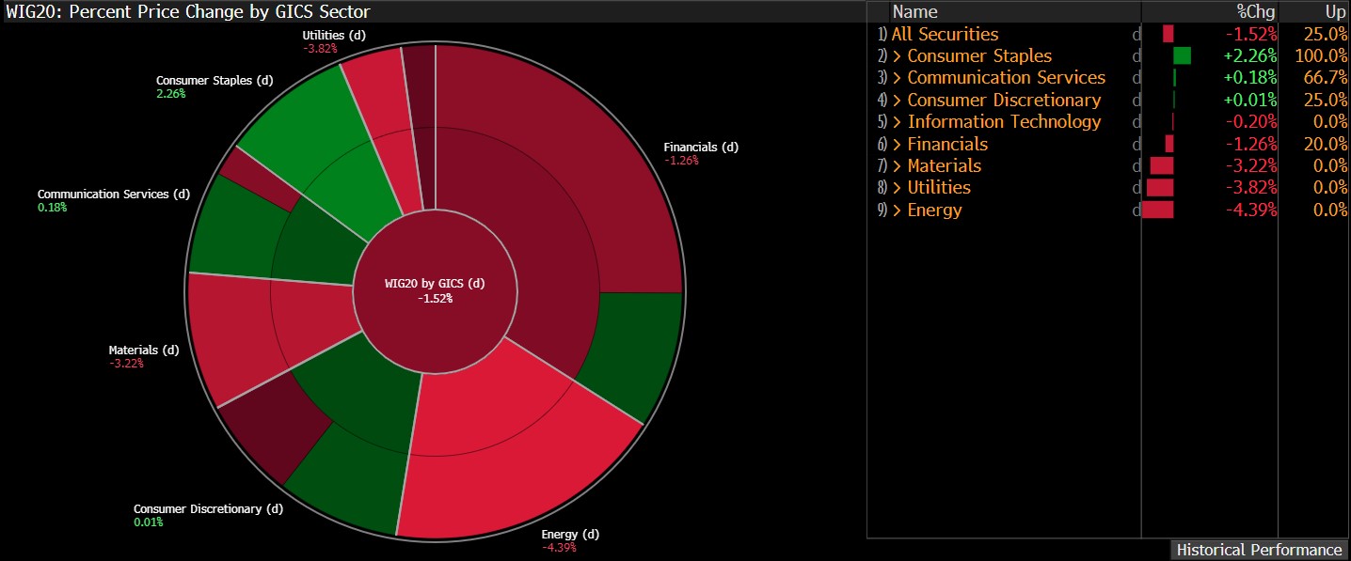Click the +2.26% change value

tap(1250, 56)
